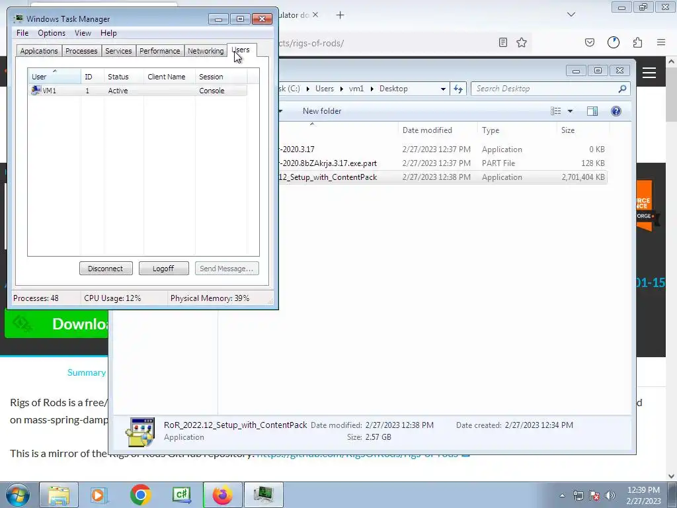The width and height of the screenshot is (677, 508).
Task: Click the RoR setup installer thumbnail in details pane
Action: 140,431
